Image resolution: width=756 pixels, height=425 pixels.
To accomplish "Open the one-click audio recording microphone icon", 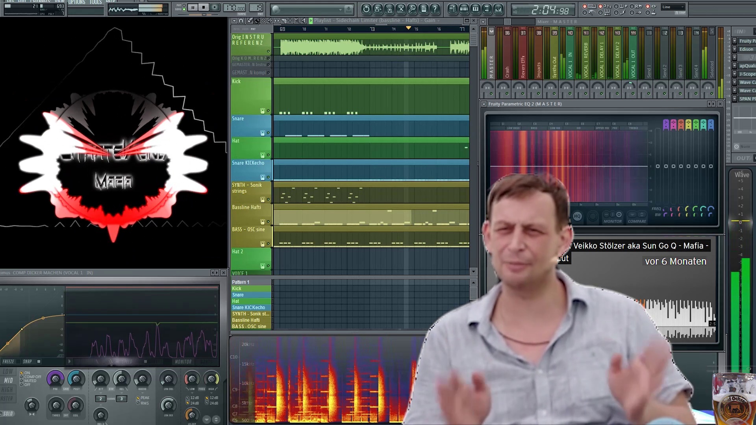I will pos(412,9).
